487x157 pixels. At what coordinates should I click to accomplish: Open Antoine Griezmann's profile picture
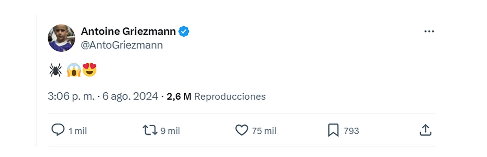click(61, 38)
